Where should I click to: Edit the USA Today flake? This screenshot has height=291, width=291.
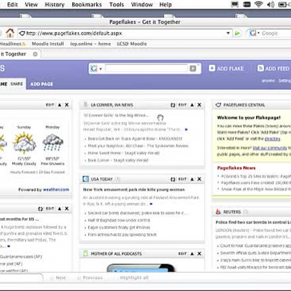[x=182, y=179]
